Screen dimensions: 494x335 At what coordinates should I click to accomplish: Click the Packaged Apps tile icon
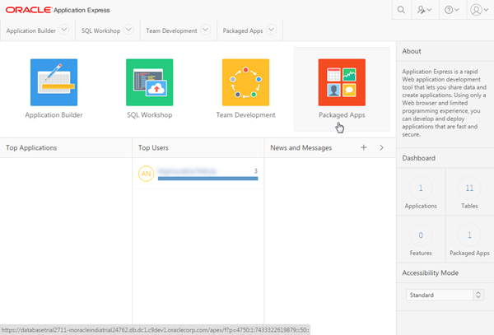pos(342,82)
